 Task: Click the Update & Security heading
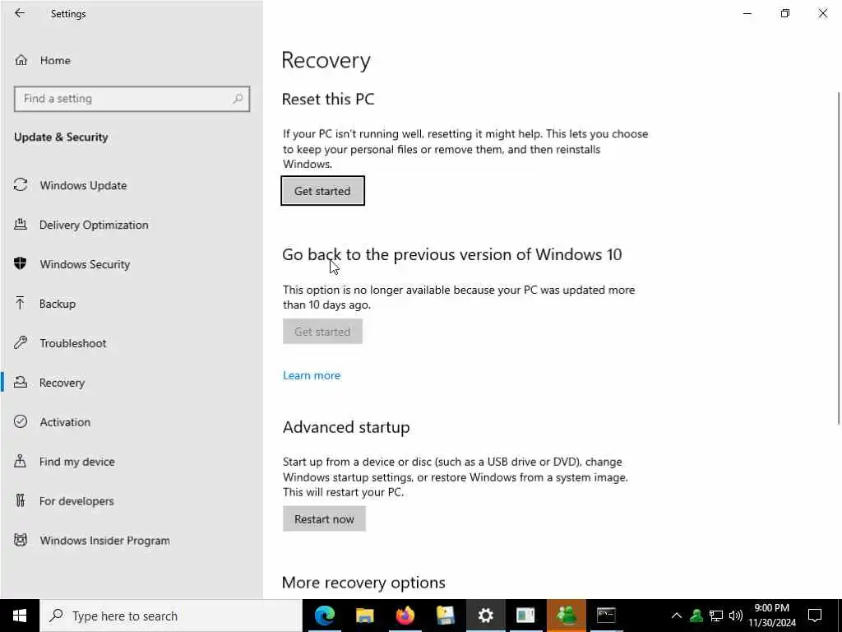pos(61,137)
